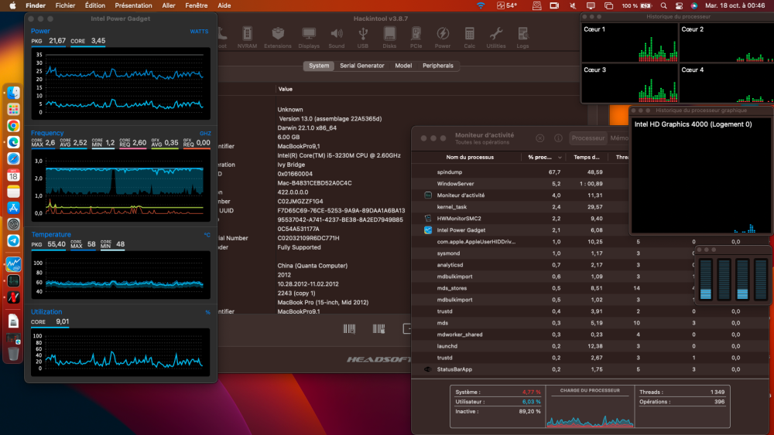This screenshot has width=774, height=435.
Task: Click the 54° temperature monitor menu bar item
Action: (507, 5)
